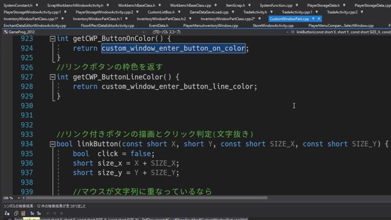This screenshot has height=220, width=391.
Task: Pin the CustomListBox.h tab
Action: point(179,12)
